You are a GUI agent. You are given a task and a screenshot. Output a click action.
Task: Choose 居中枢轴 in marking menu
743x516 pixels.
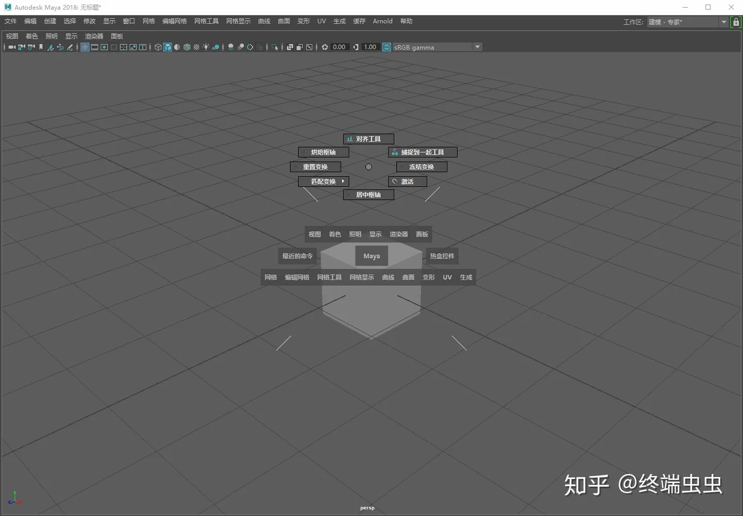pos(368,195)
